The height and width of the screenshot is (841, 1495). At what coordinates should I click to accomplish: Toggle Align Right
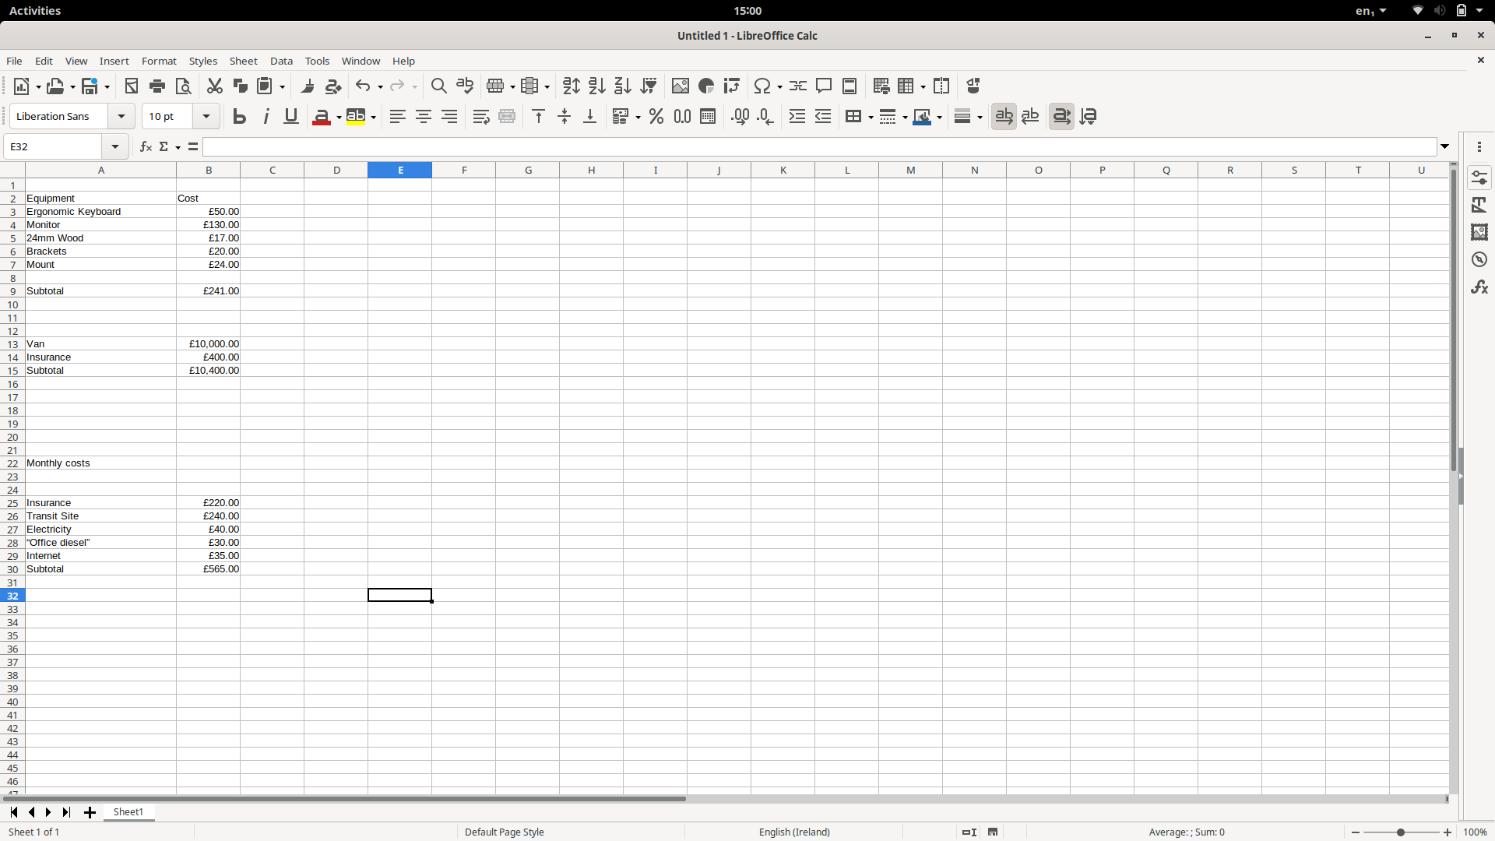(449, 116)
